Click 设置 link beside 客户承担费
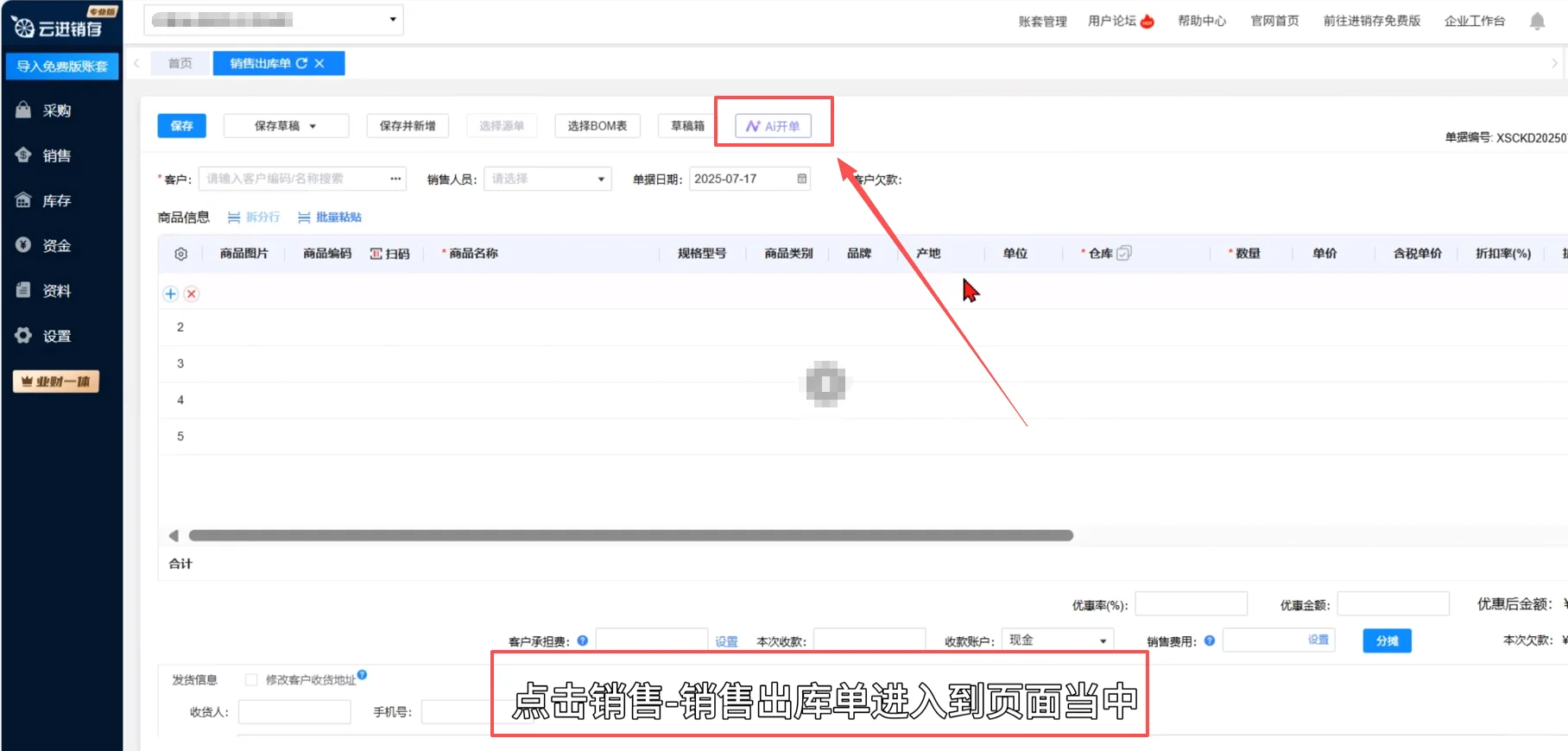Image resolution: width=1568 pixels, height=751 pixels. [x=726, y=641]
